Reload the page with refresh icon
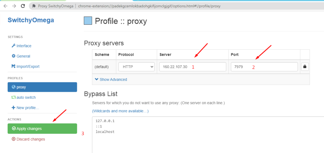Image resolution: width=324 pixels, height=153 pixels. (23, 6)
